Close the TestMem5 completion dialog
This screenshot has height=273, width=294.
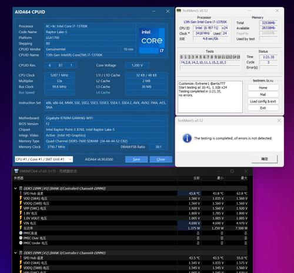coord(279,121)
